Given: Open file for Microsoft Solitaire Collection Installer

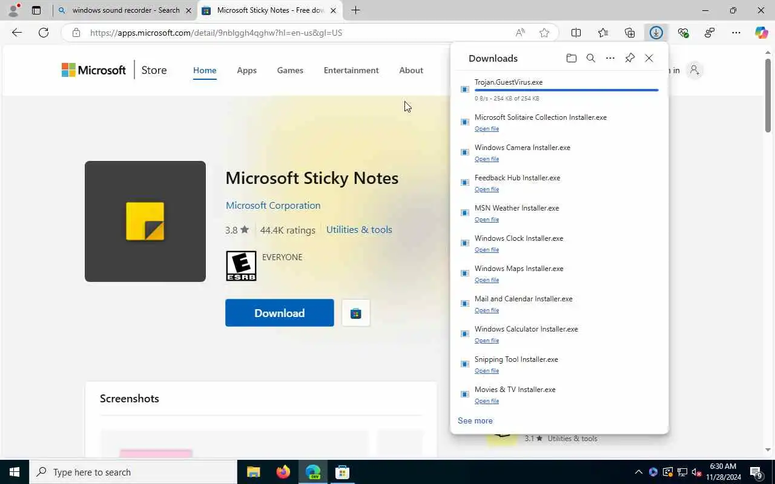Looking at the screenshot, I should tap(487, 129).
